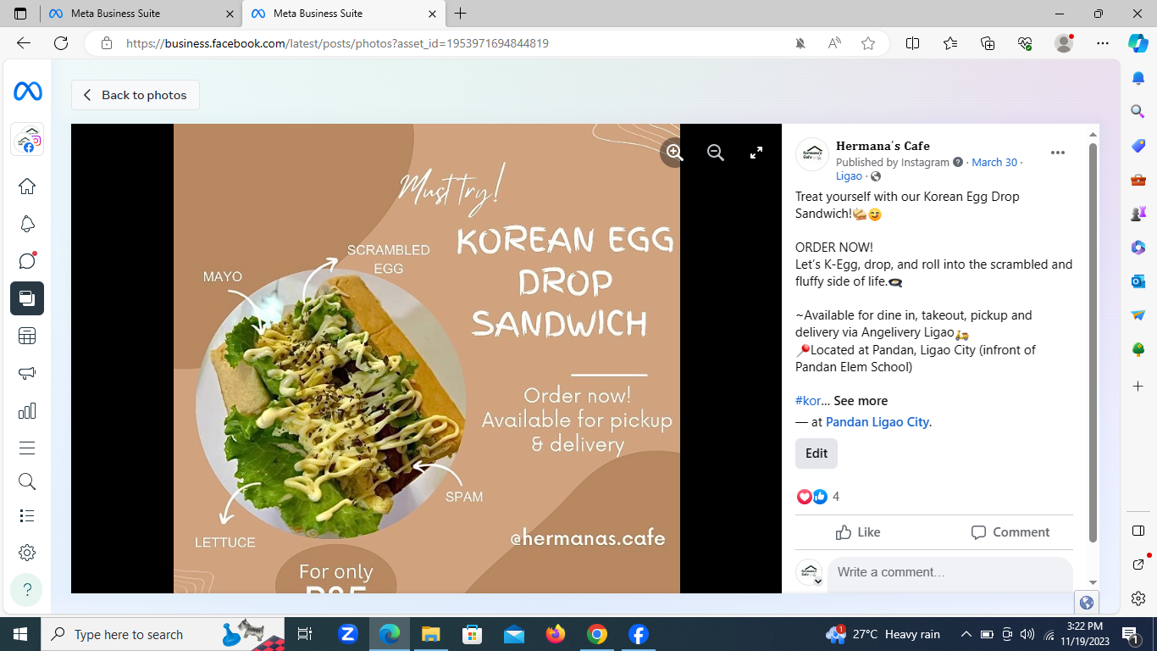Click the Hermana's Cafe profile picture beside post
1157x651 pixels.
(x=812, y=153)
